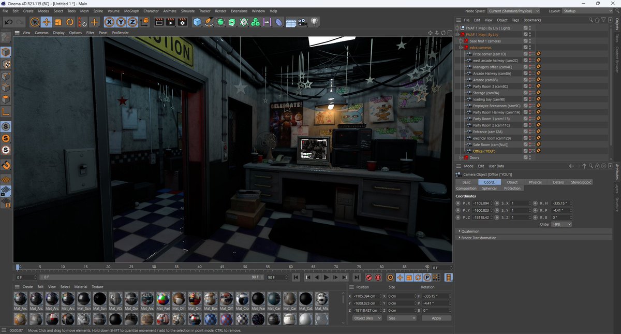Select Employee Breakroom (cam9C) camera
This screenshot has height=334, width=621.
point(496,106)
